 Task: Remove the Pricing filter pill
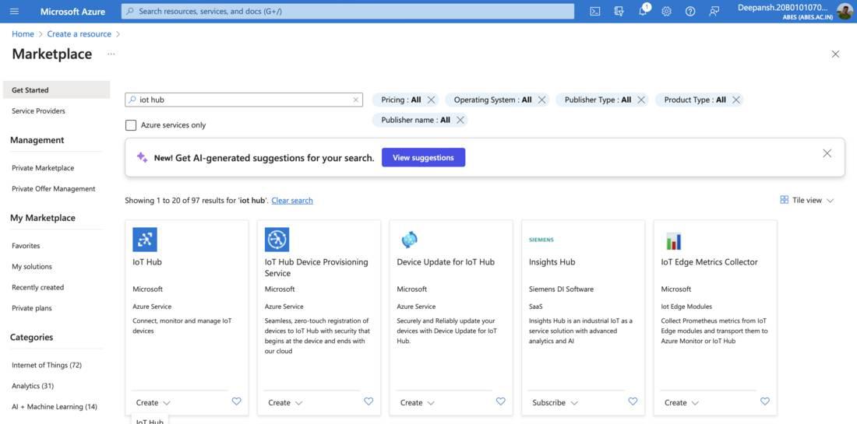tap(431, 100)
